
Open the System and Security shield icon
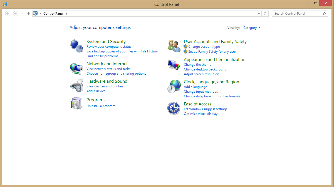(76, 46)
